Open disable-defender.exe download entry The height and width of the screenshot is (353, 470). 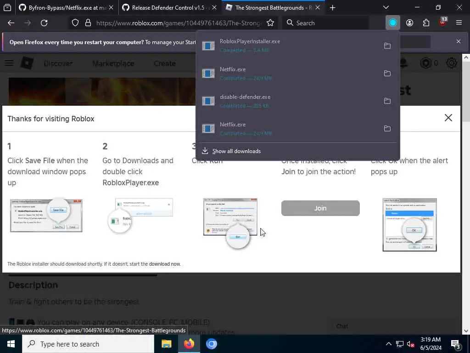point(288,101)
